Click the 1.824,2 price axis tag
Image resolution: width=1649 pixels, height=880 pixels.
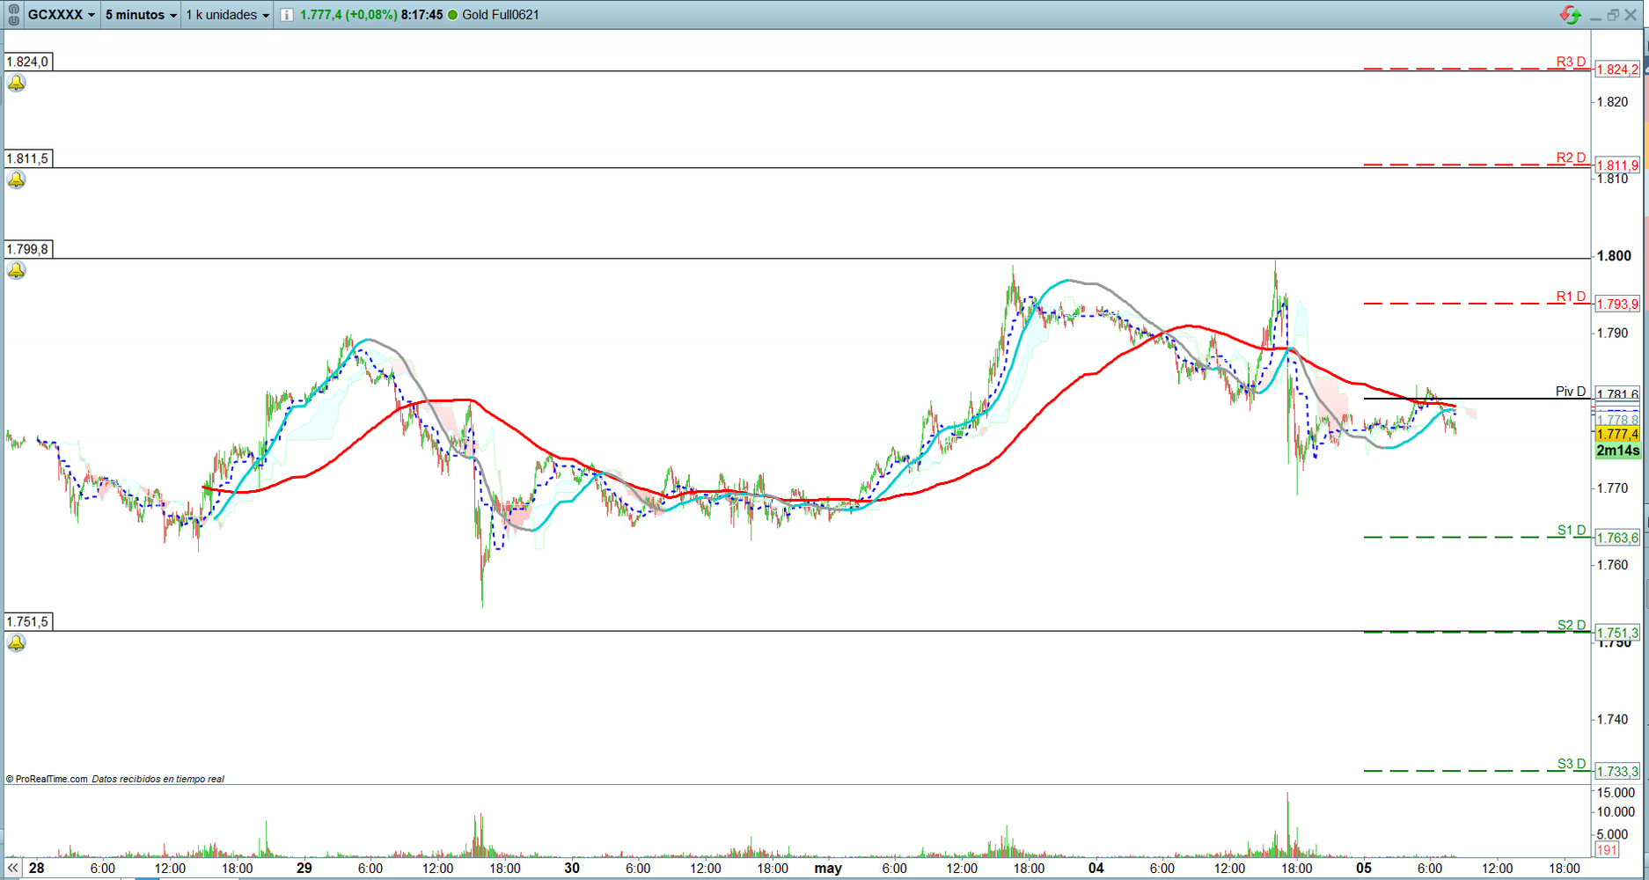click(1617, 70)
